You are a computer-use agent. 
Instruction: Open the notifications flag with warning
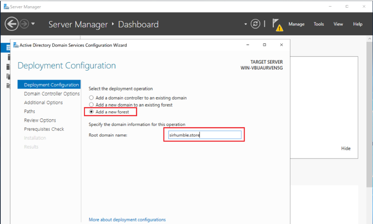278,25
